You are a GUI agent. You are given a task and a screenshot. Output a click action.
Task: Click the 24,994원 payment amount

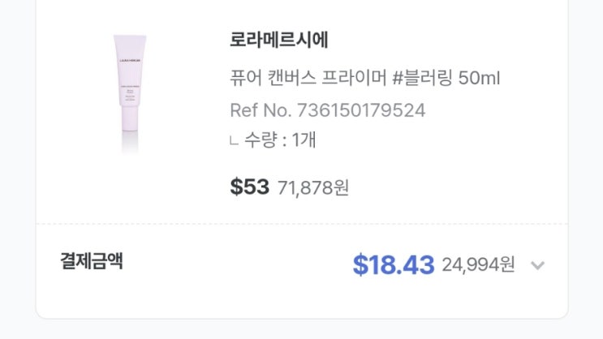point(478,265)
